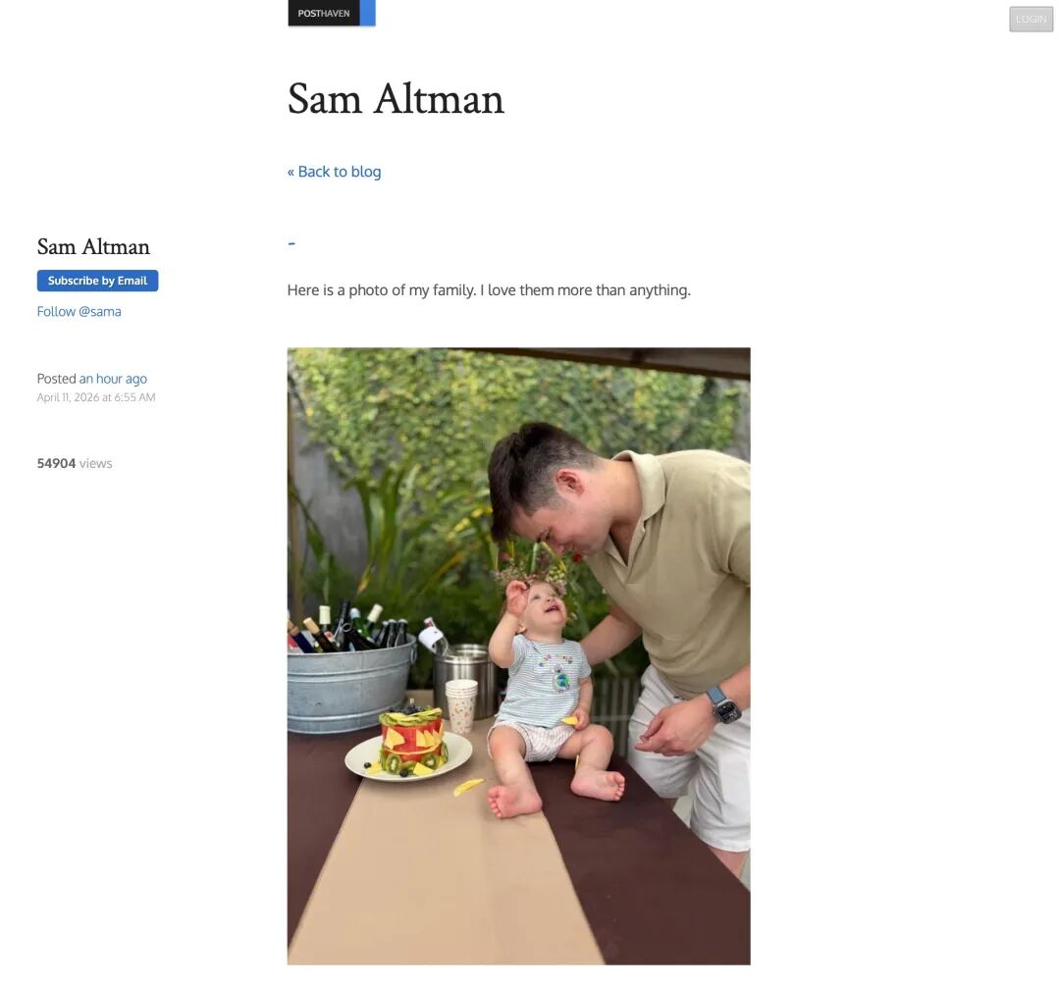Click the 'Here is a photo' paragraph text

click(489, 289)
